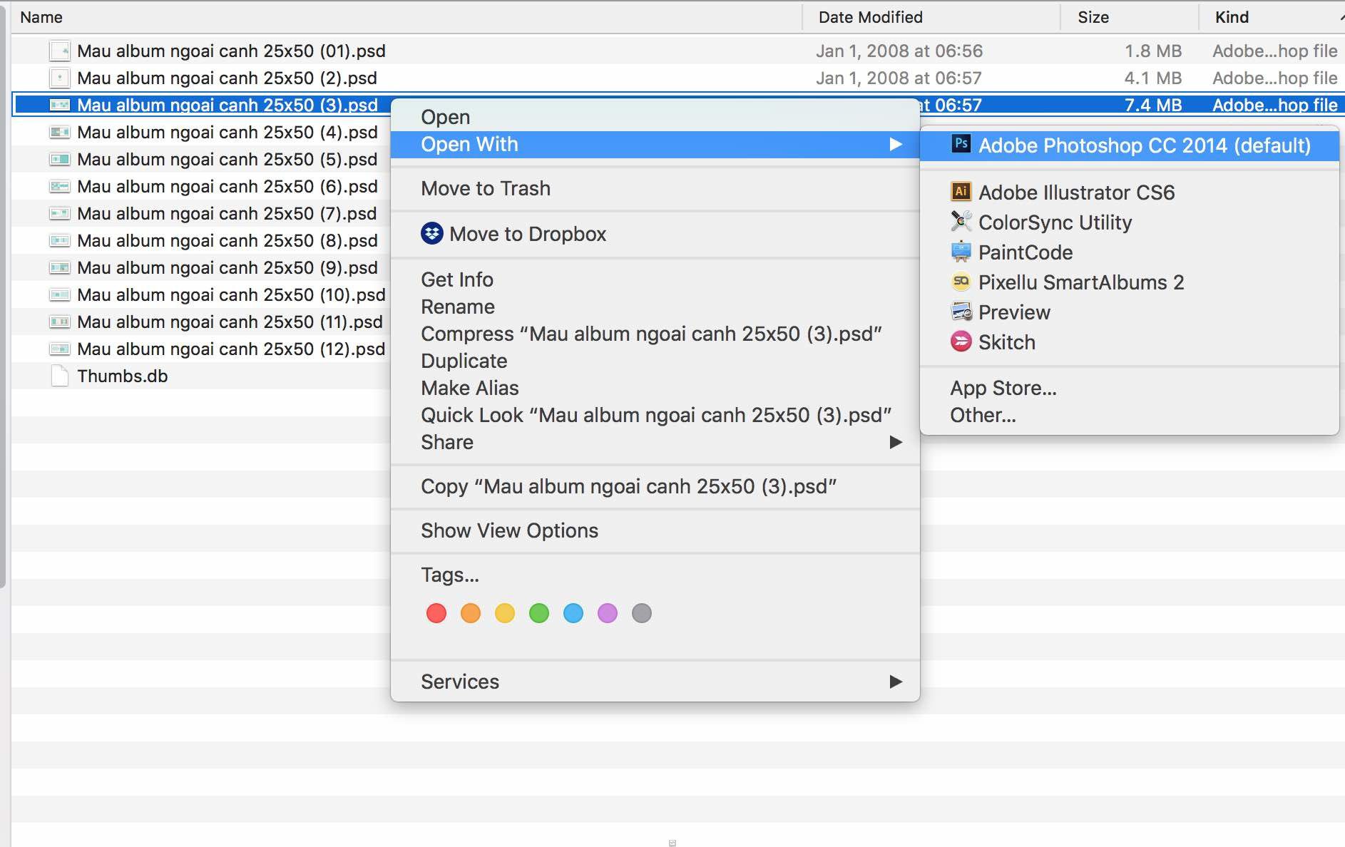Open with Adobe Photoshop CC 2014 (default)
The image size is (1345, 847).
[1130, 145]
